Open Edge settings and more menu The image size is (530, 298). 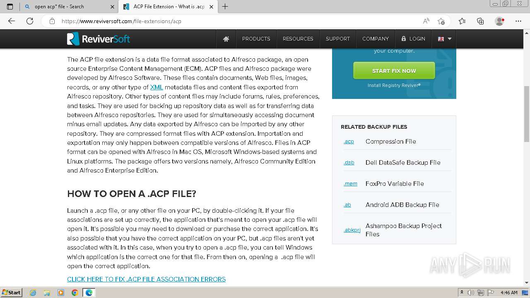click(x=518, y=21)
